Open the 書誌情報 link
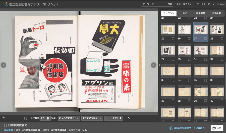The image size is (226, 133). [x=8, y=130]
